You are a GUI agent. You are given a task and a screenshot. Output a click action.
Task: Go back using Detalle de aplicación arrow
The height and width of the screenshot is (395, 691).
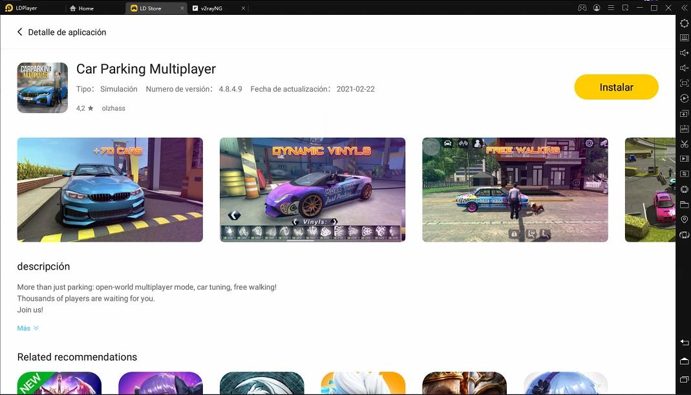(20, 32)
